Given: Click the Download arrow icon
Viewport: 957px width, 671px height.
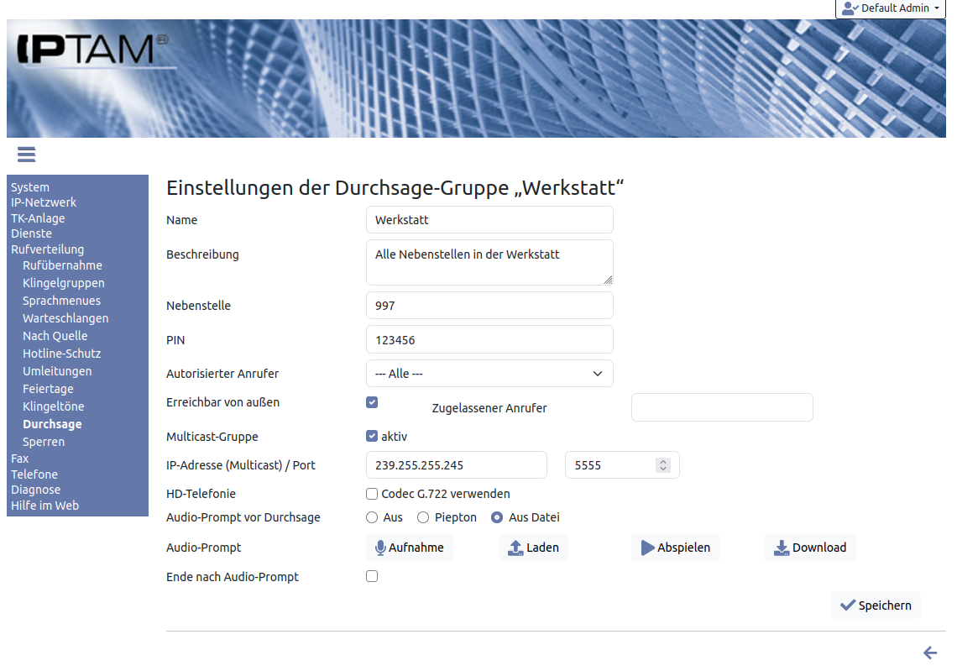Looking at the screenshot, I should click(x=782, y=548).
